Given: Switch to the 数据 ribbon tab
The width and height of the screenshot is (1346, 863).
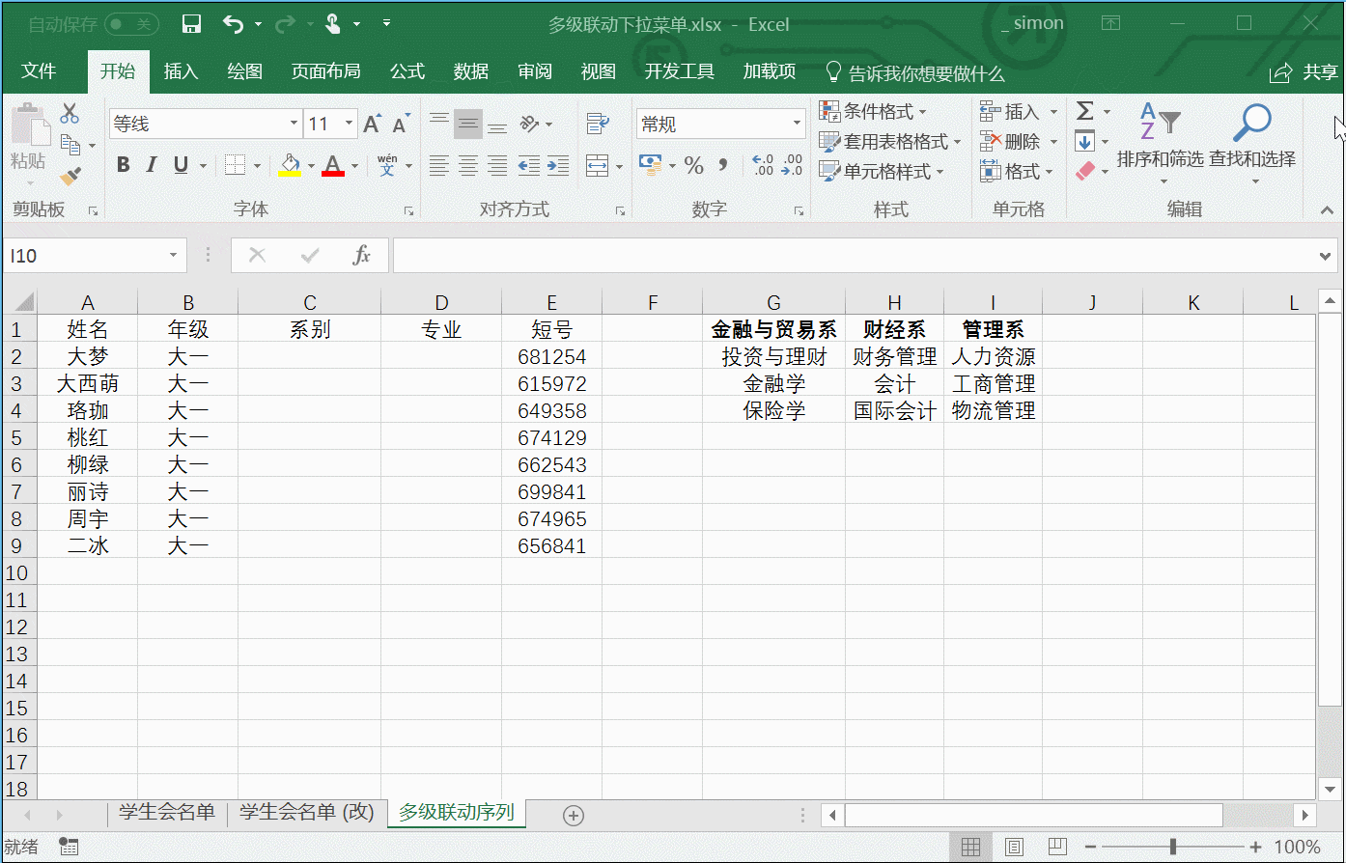Looking at the screenshot, I should (471, 71).
